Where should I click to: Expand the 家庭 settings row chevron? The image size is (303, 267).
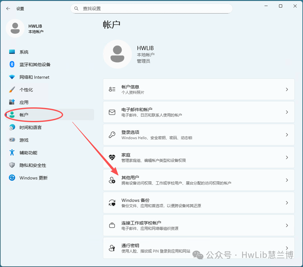click(288, 157)
